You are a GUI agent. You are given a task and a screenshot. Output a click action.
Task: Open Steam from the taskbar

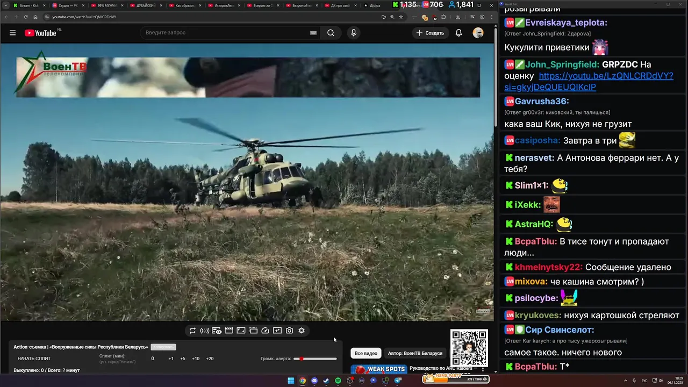326,381
